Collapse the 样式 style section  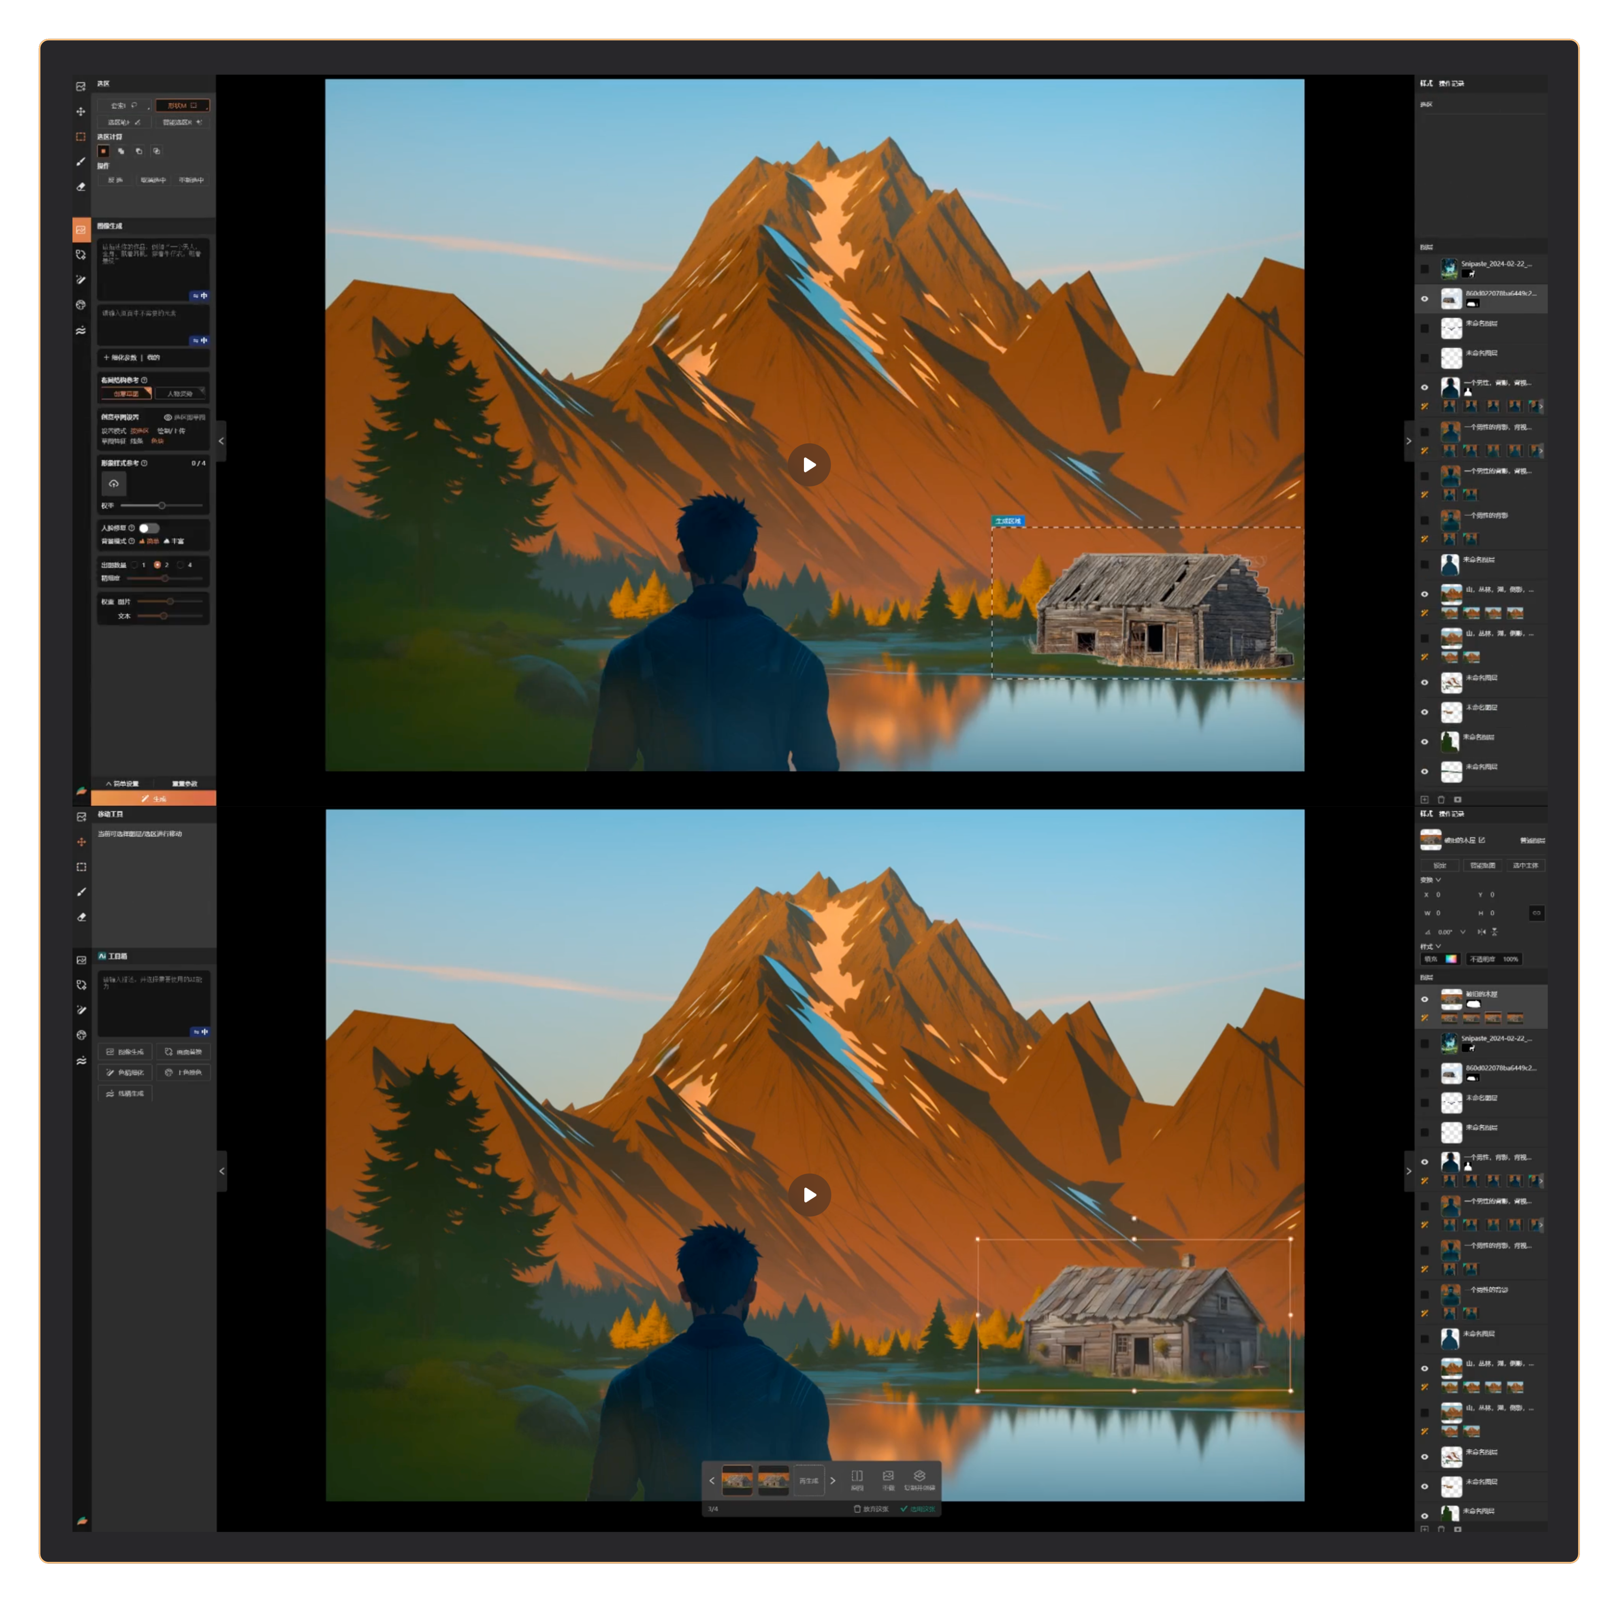[x=1438, y=946]
